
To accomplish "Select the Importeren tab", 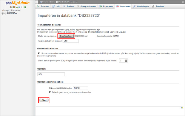I will (x=124, y=6).
